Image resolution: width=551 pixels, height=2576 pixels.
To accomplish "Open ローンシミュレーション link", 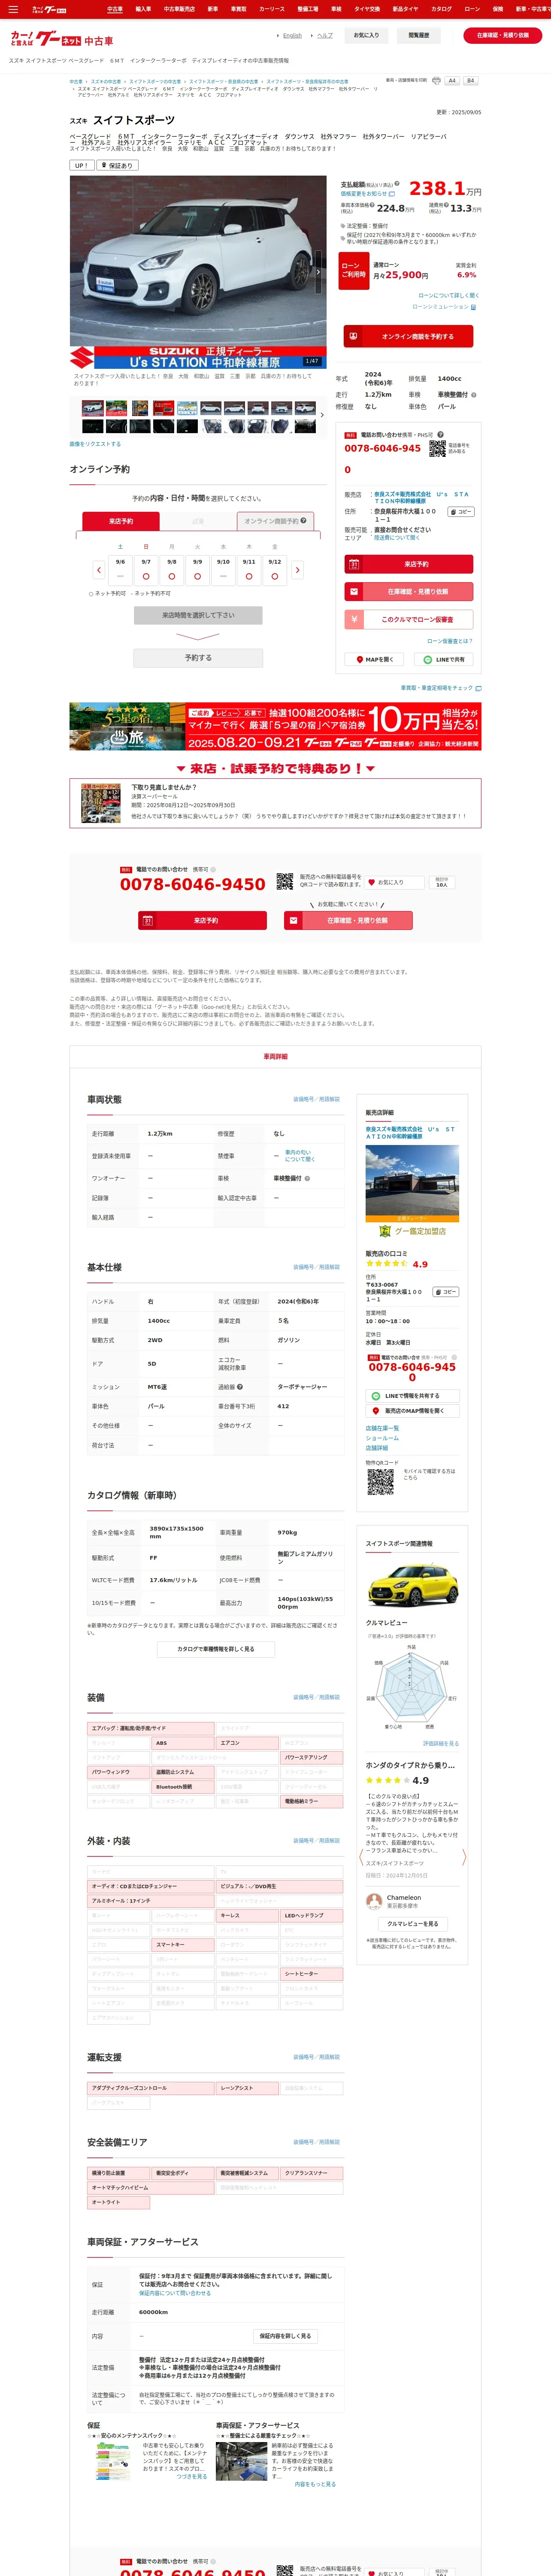I will click(x=444, y=307).
